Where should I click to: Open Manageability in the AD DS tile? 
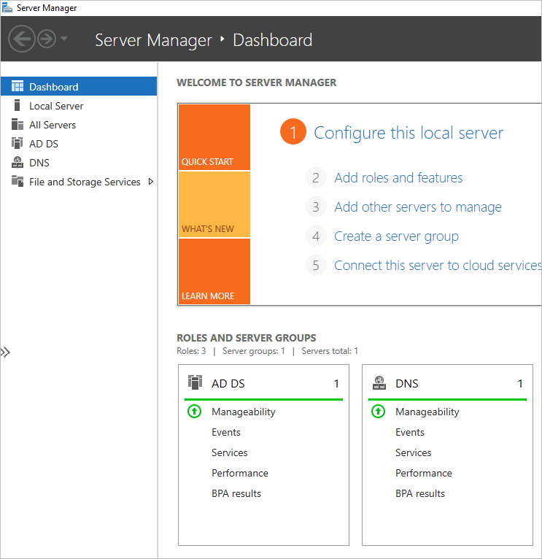coord(244,412)
